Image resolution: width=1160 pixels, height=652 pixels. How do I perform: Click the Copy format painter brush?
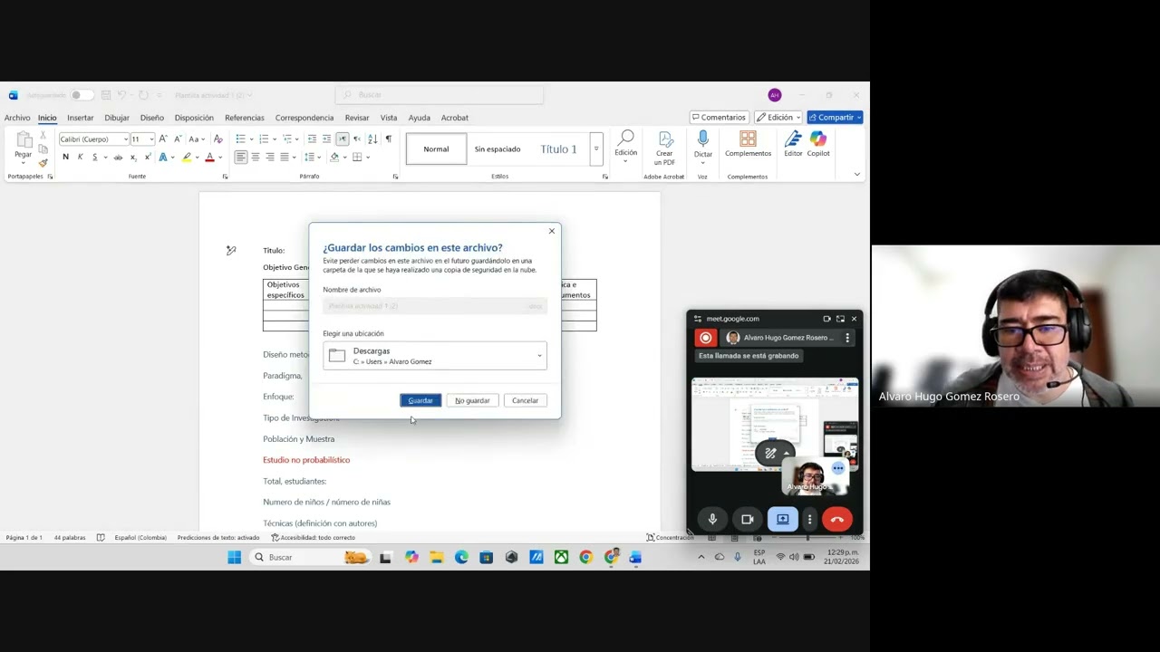(x=43, y=163)
